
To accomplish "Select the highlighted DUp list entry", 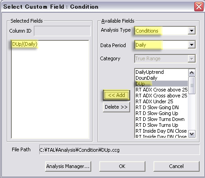I will 162,84.
